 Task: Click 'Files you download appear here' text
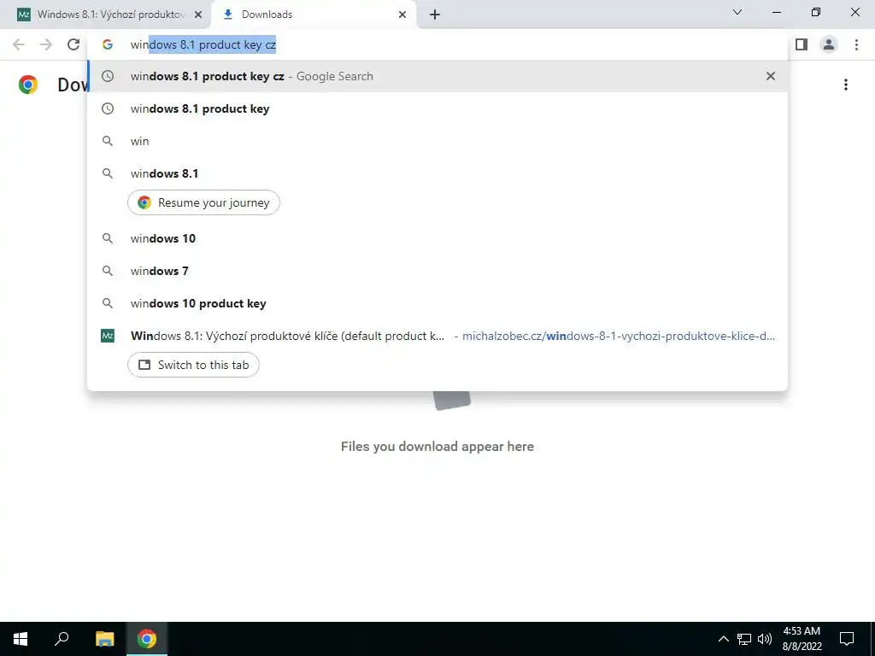(x=437, y=446)
